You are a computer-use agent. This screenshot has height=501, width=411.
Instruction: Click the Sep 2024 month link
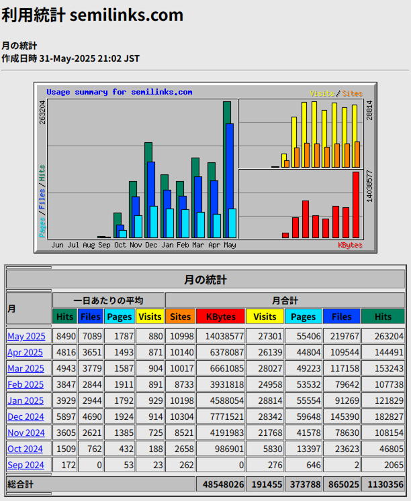click(26, 465)
